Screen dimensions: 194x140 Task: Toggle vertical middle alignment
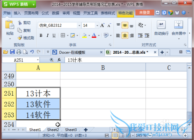[125, 25]
